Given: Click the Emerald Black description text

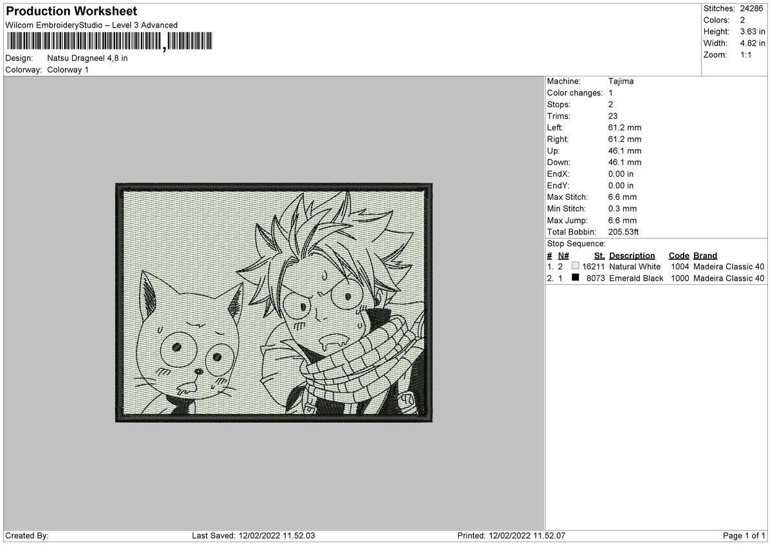Looking at the screenshot, I should (636, 278).
